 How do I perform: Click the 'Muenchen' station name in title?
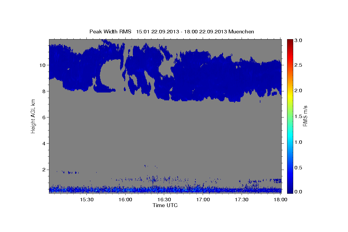pyautogui.click(x=241, y=31)
